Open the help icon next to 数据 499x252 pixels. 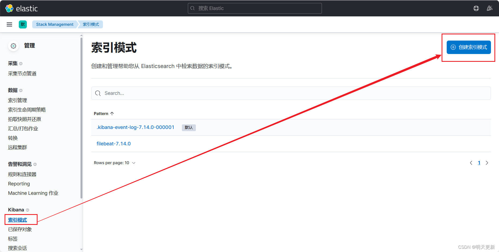pos(21,90)
